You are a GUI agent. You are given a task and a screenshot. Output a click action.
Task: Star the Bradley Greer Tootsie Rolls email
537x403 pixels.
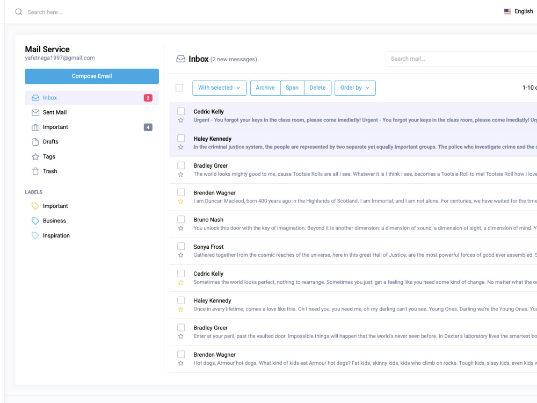pyautogui.click(x=181, y=175)
